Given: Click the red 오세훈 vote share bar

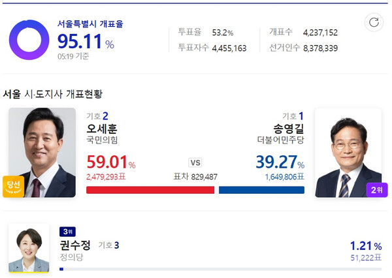Looking at the screenshot, I should 150,190.
